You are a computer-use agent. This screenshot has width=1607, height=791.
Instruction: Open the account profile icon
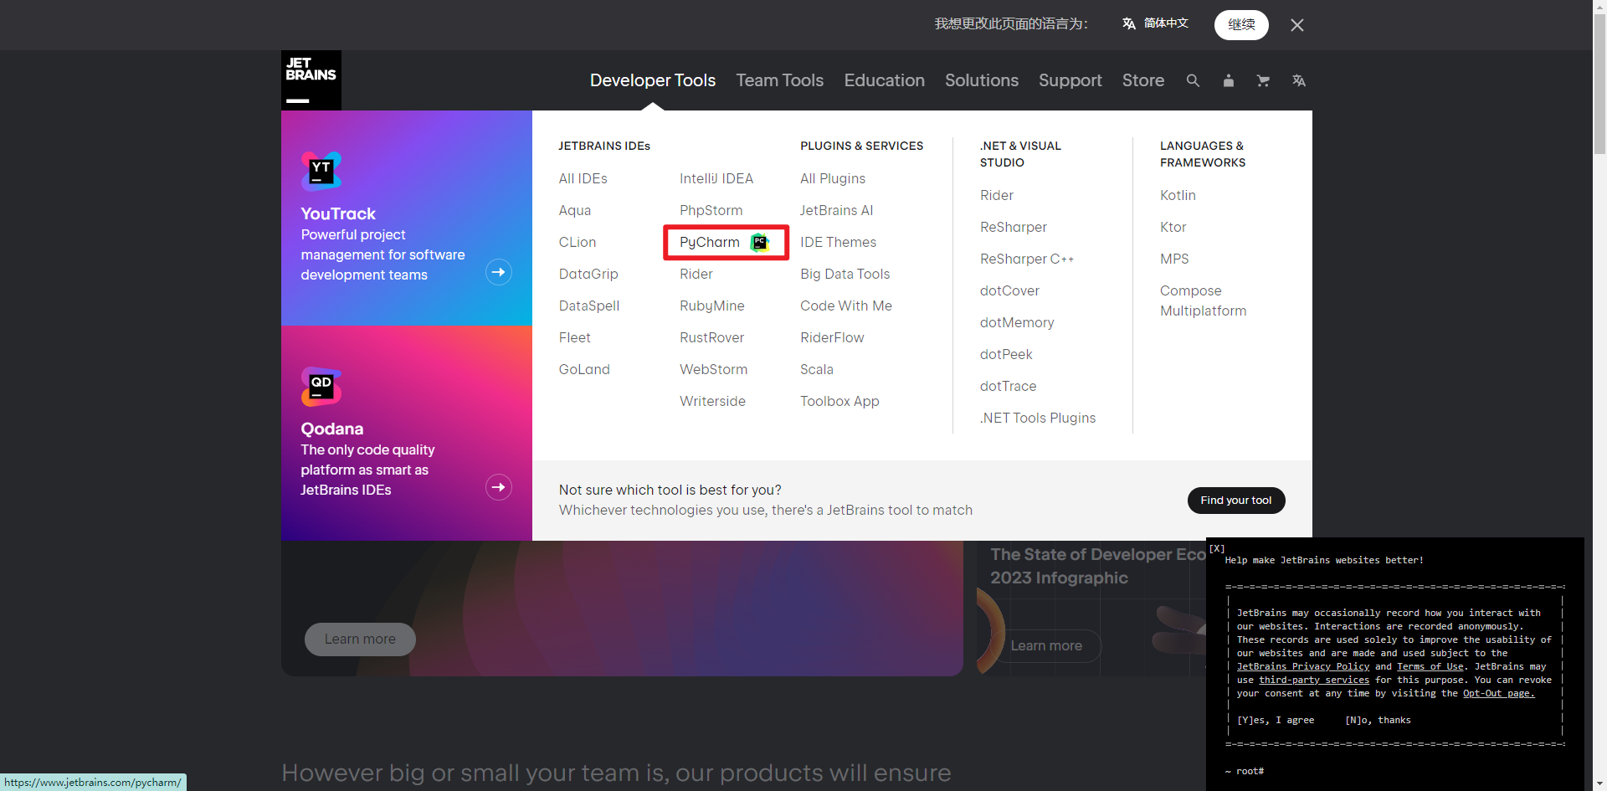point(1228,80)
